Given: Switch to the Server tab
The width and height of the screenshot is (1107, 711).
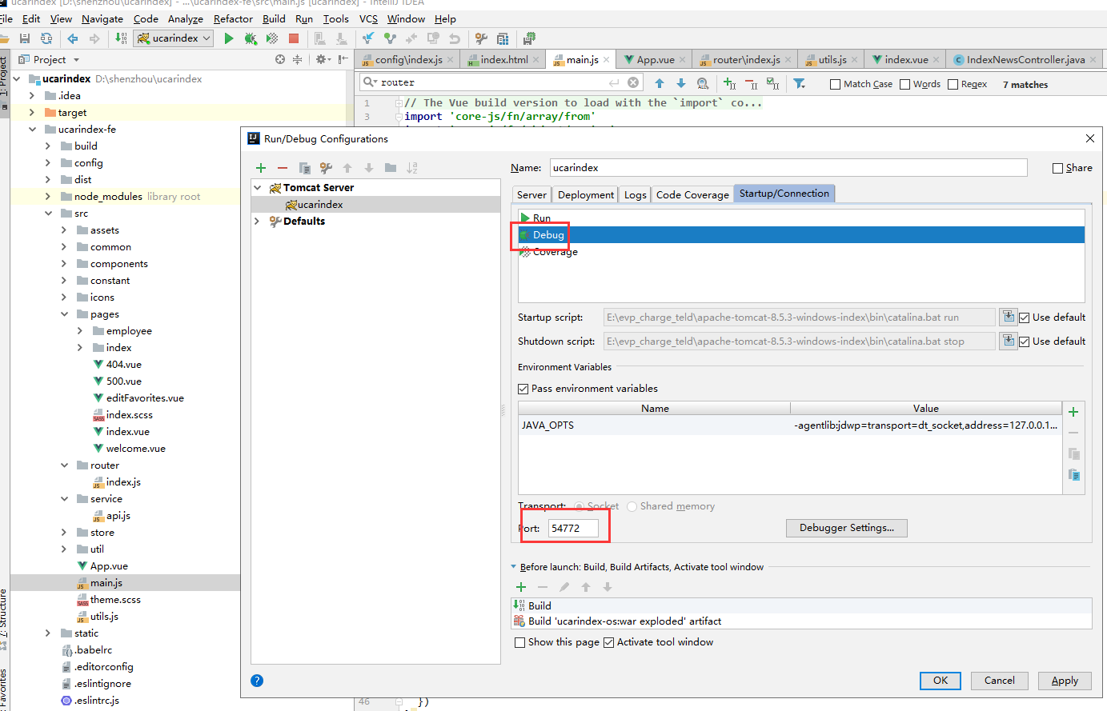Looking at the screenshot, I should [531, 194].
